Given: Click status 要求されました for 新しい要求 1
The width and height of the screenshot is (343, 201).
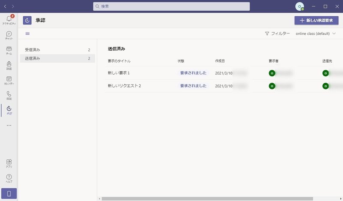Looking at the screenshot, I should (193, 73).
